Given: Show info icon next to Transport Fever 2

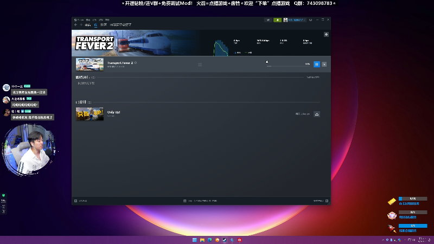Looking at the screenshot, I should [135, 63].
